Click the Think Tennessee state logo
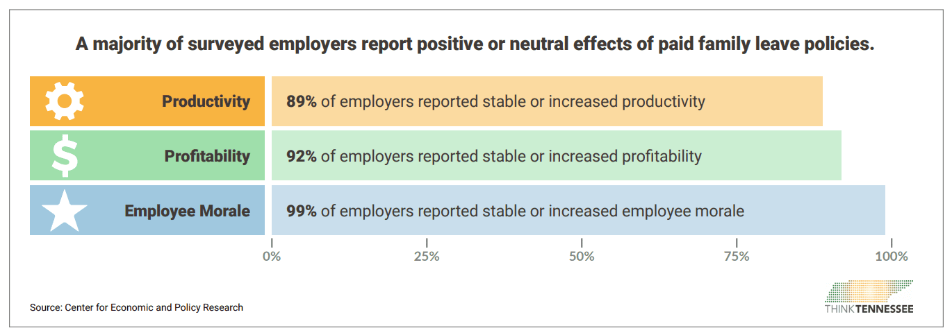This screenshot has height=335, width=952. pyautogui.click(x=869, y=291)
